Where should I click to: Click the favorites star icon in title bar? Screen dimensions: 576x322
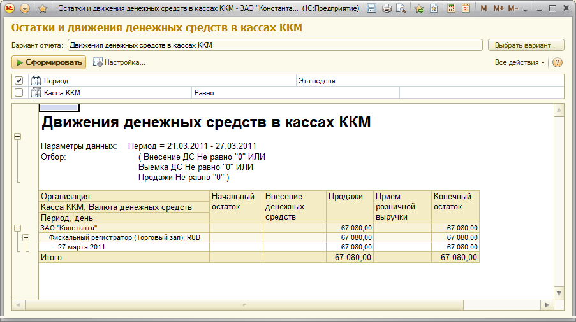pos(43,8)
